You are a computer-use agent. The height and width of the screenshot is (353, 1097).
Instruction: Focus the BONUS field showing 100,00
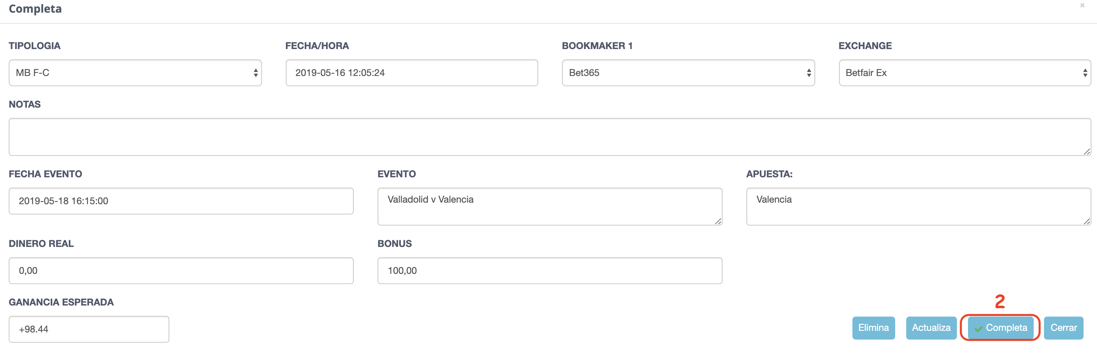(x=550, y=270)
